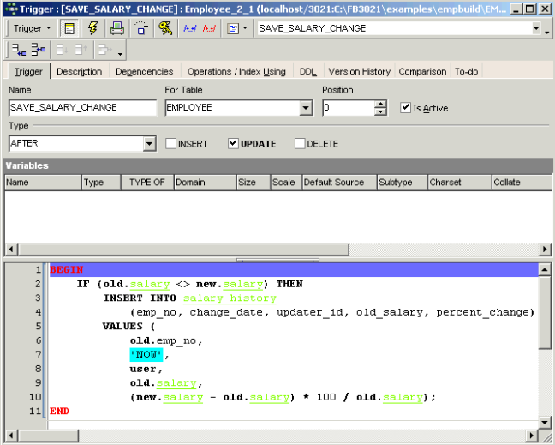Click the Scale column header
Screen dimensions: 555x445
coord(286,183)
